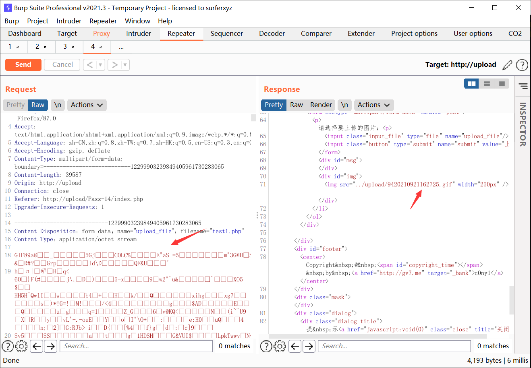Go to next Response search match arrow
531x368 pixels.
click(x=309, y=346)
